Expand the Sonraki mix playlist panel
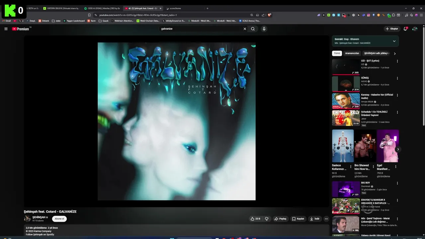This screenshot has width=425, height=239. [394, 41]
